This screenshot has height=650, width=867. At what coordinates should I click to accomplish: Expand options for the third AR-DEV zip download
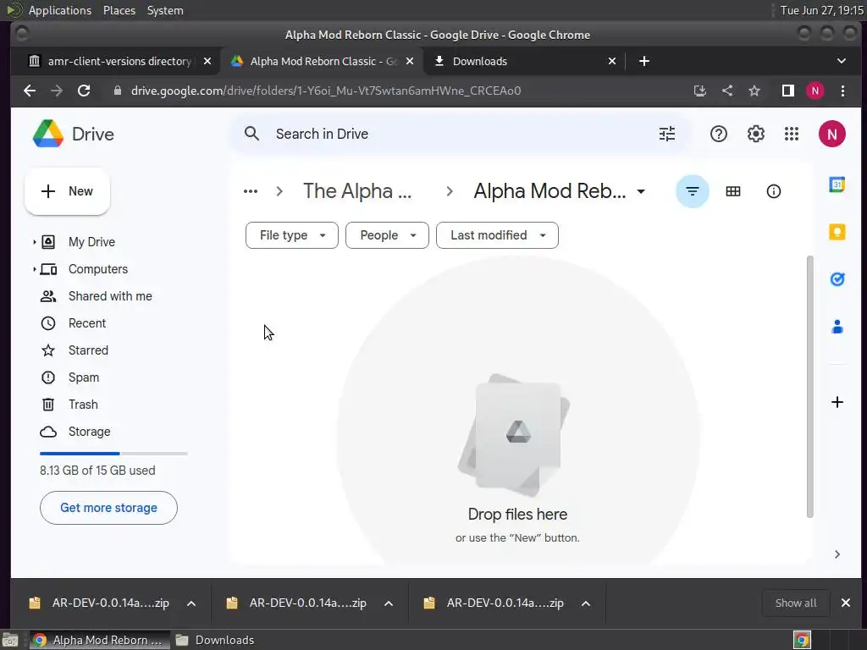[586, 603]
